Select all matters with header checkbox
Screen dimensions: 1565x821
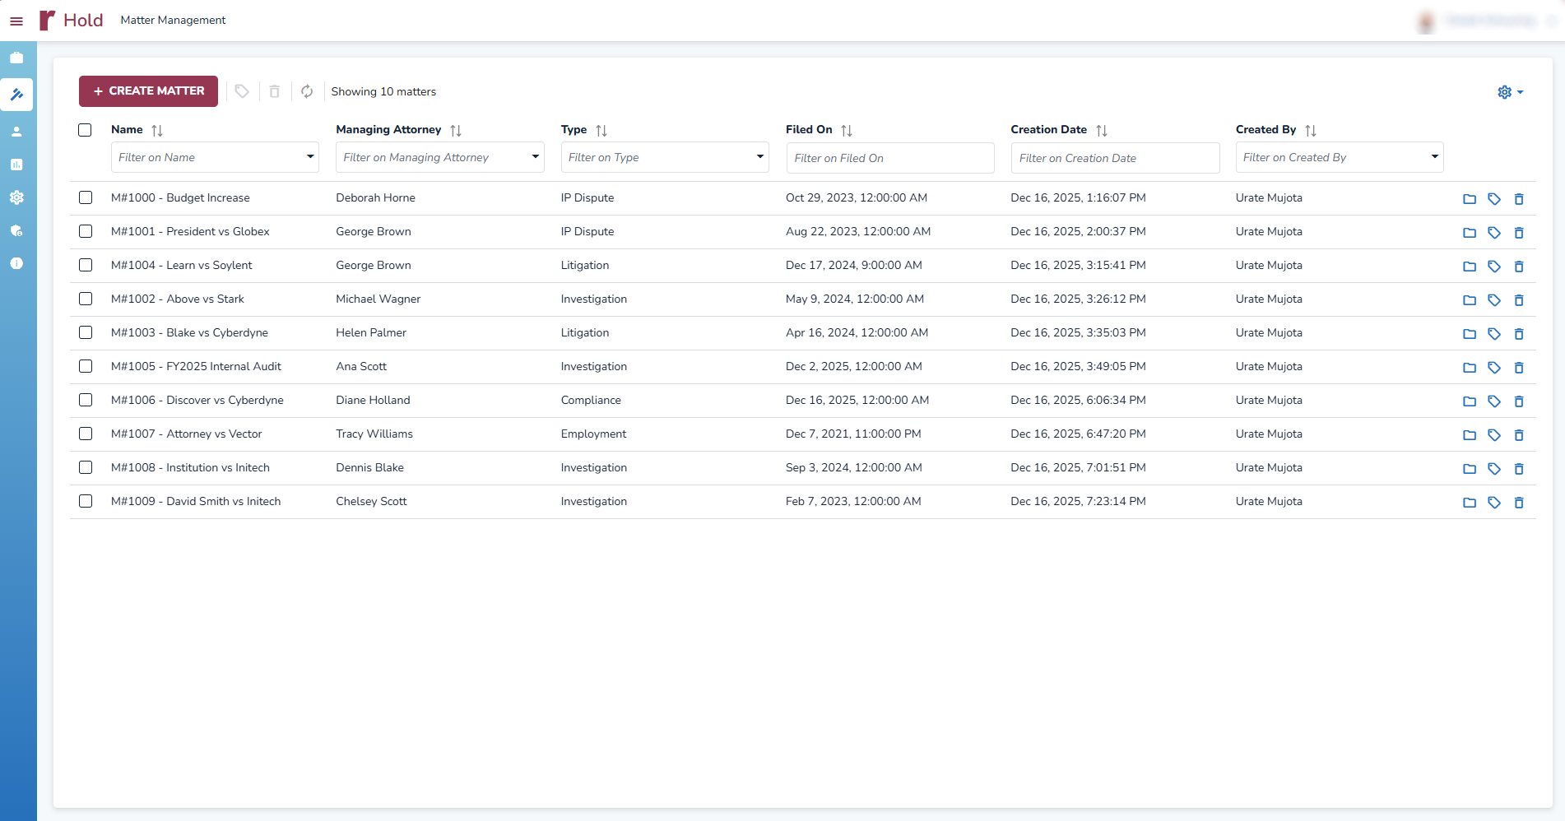85,130
